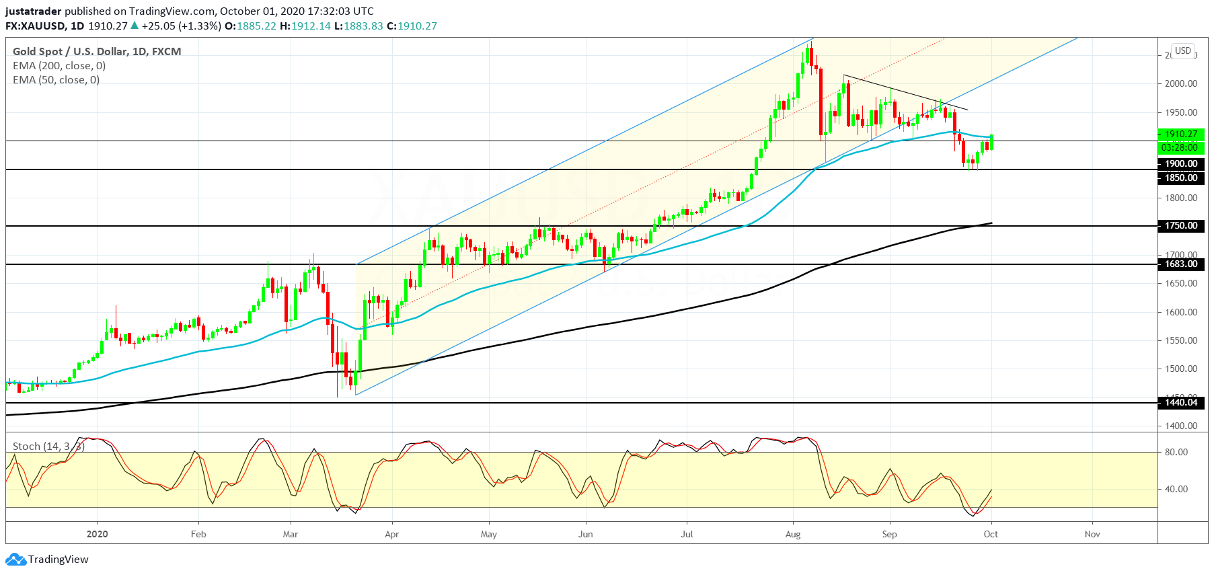Click the 1400.00 price axis value

[x=1181, y=426]
